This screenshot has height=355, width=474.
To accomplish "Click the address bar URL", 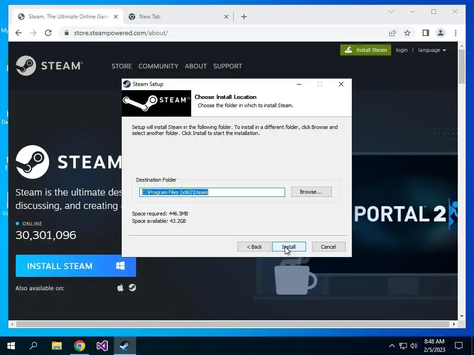I will point(121,33).
